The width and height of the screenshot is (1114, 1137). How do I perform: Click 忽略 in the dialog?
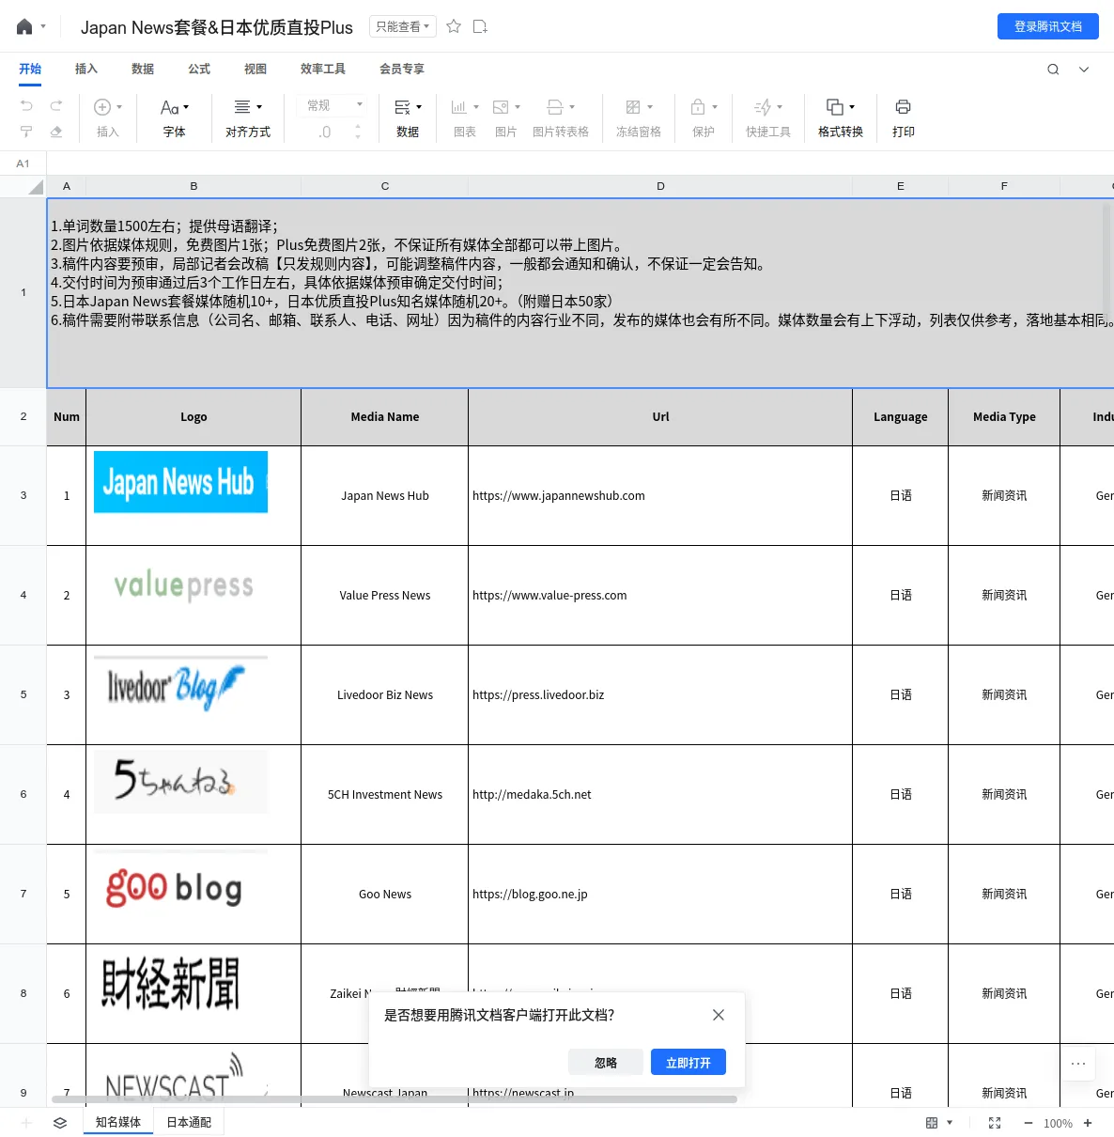click(x=606, y=1063)
